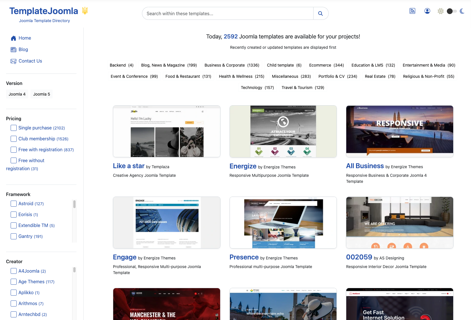Click the user account icon
Screen dimensions: 471x320
coord(427,11)
